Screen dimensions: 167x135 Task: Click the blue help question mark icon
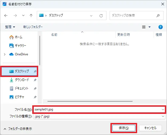160,27
